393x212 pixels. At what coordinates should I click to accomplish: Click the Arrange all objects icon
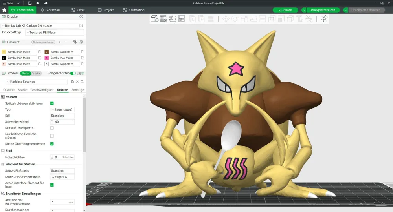(x=182, y=19)
